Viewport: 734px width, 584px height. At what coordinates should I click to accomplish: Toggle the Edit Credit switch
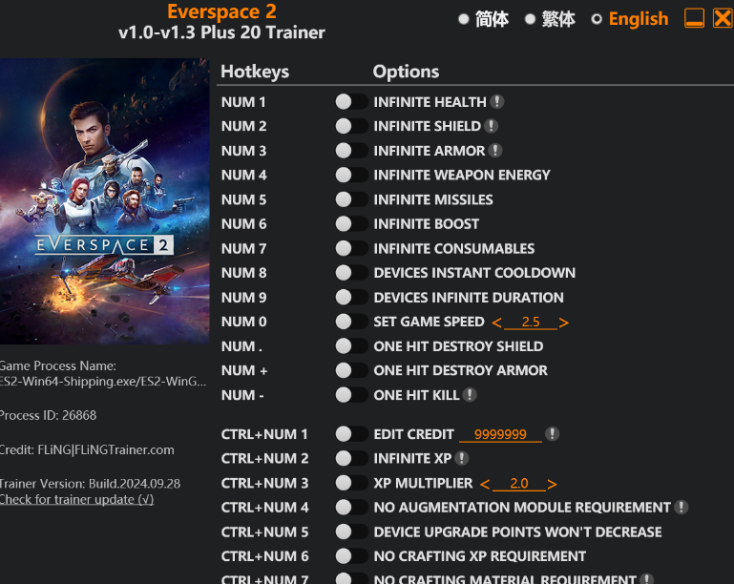pos(351,434)
